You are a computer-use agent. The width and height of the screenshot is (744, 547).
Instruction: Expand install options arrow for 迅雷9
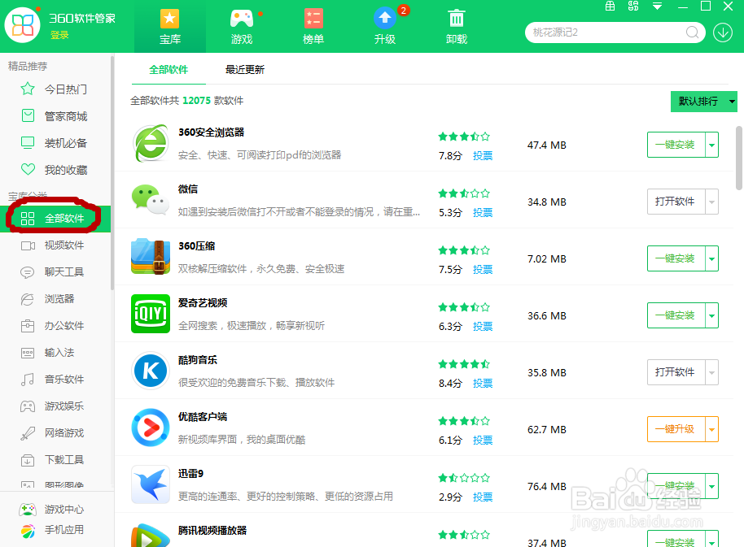[x=711, y=486]
